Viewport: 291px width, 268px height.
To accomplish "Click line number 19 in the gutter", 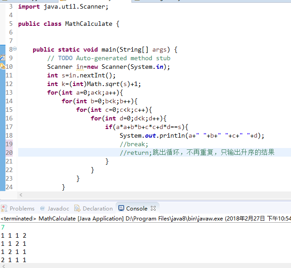I will point(9,144).
